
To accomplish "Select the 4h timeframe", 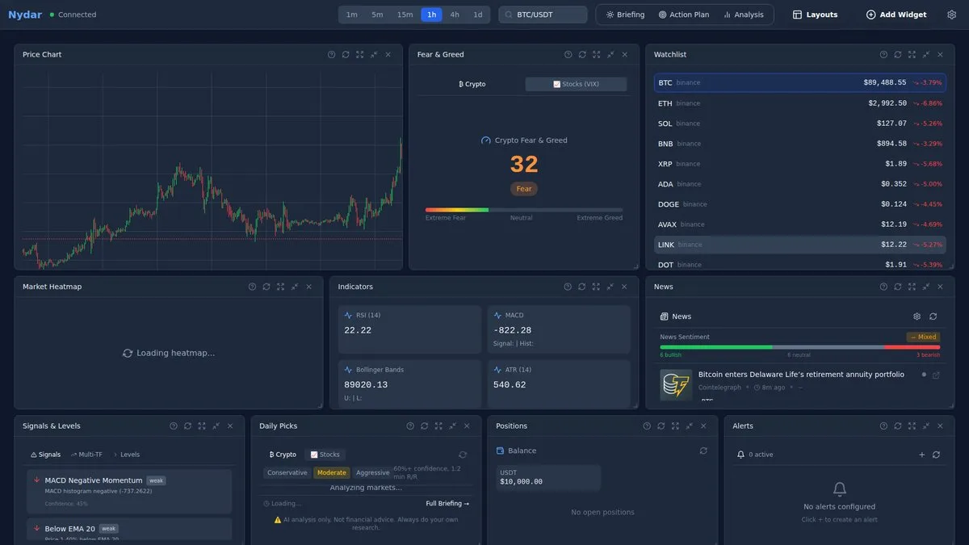I will pyautogui.click(x=455, y=15).
